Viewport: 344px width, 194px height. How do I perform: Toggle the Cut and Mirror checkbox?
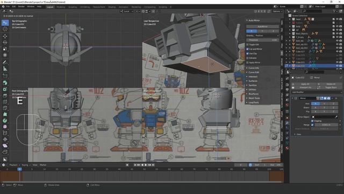point(247,49)
